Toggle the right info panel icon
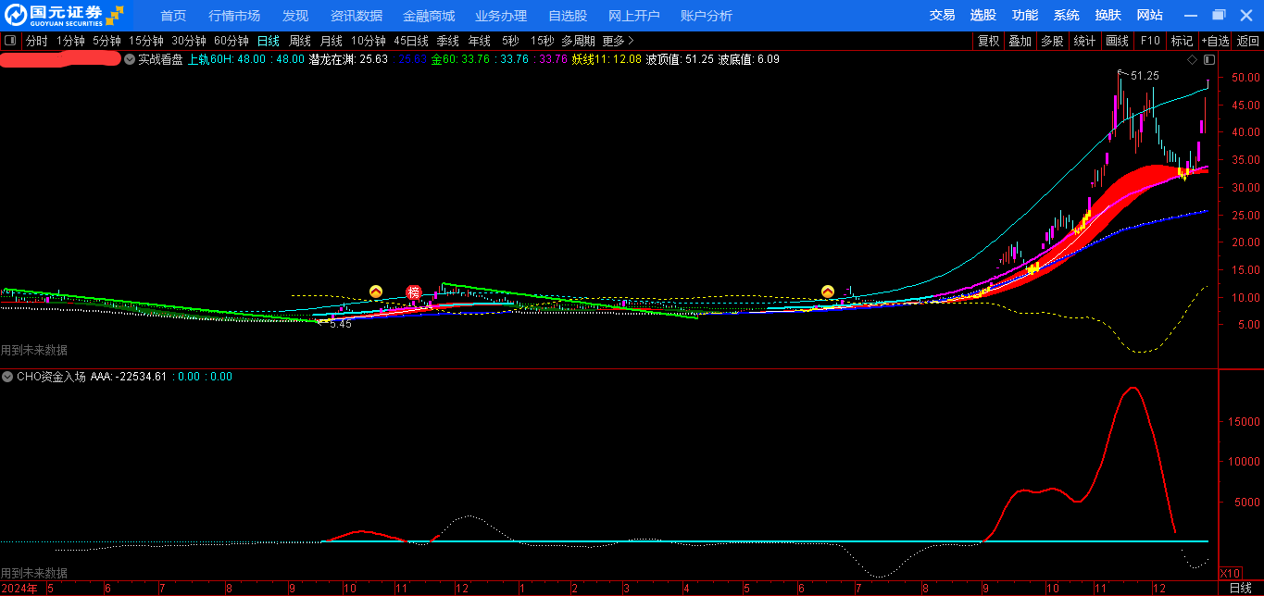 (1208, 59)
